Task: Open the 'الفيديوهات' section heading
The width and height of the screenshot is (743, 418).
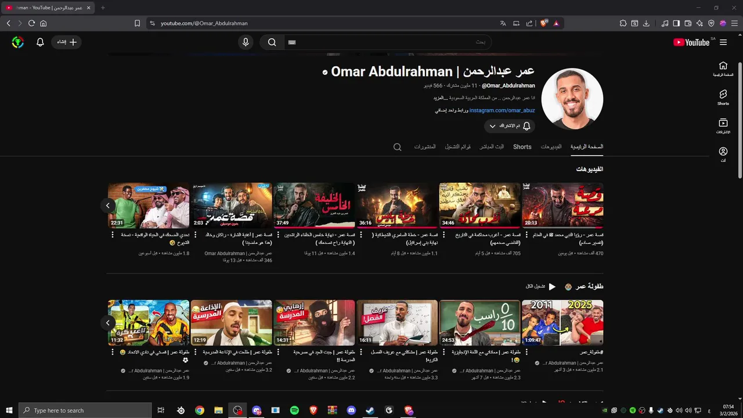Action: coord(590,169)
